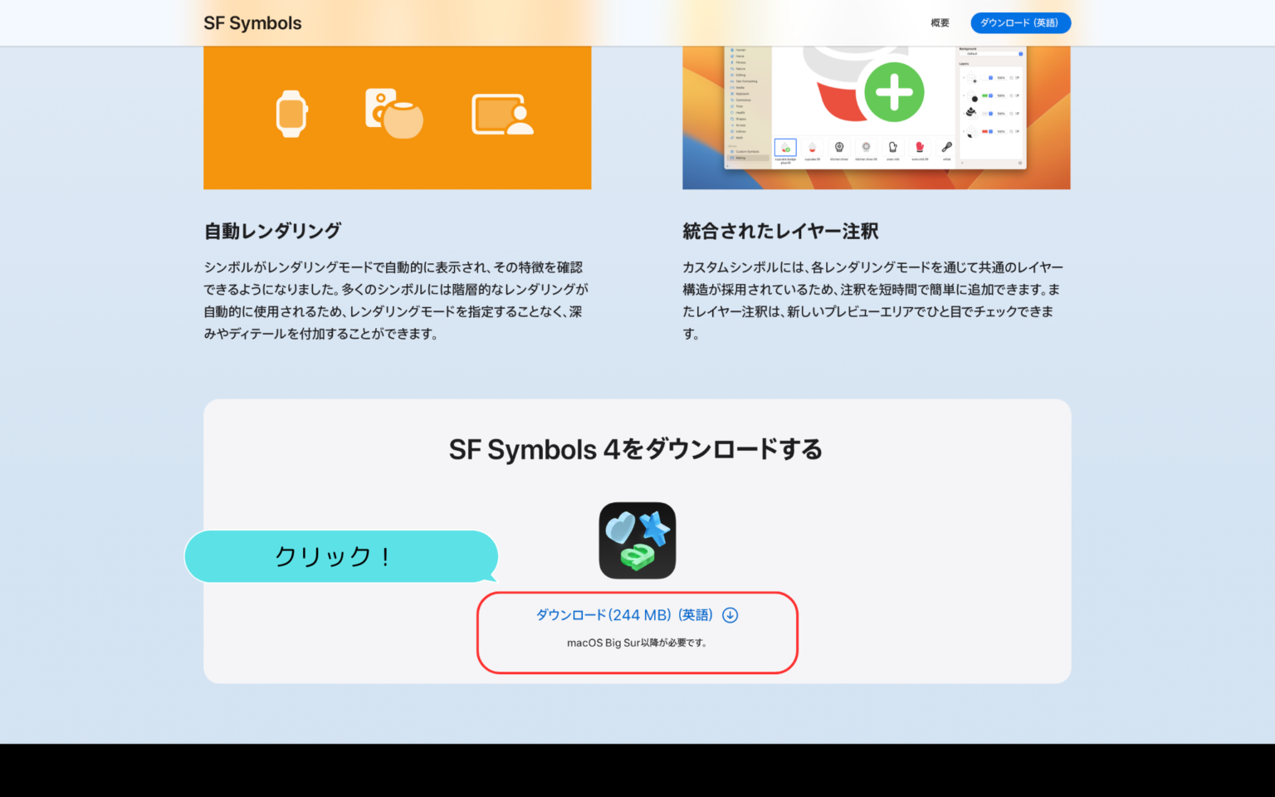This screenshot has height=797, width=1275.
Task: Open the Background 'Default' dropdown
Action: coord(991,54)
